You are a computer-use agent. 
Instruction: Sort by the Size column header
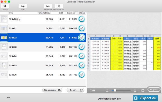(x=61, y=13)
